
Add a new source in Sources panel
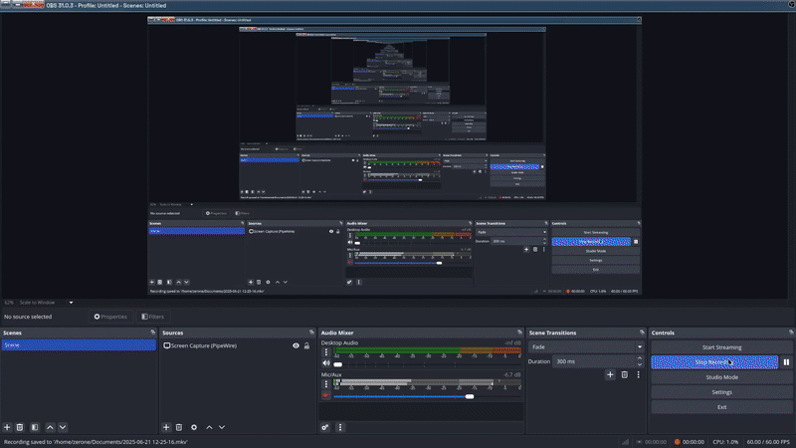point(166,428)
